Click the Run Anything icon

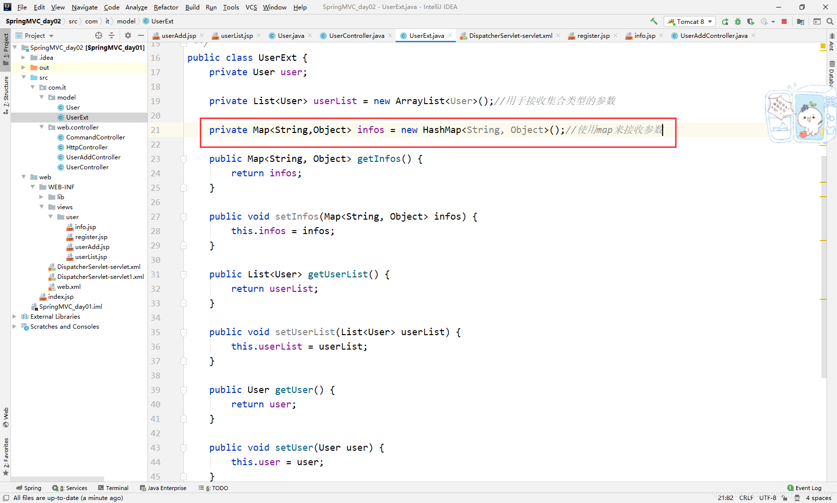pos(817,21)
